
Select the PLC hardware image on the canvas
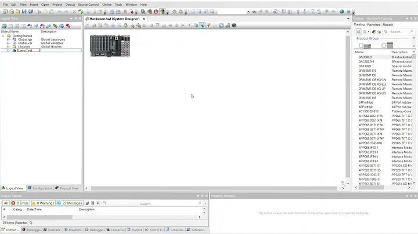coord(110,46)
